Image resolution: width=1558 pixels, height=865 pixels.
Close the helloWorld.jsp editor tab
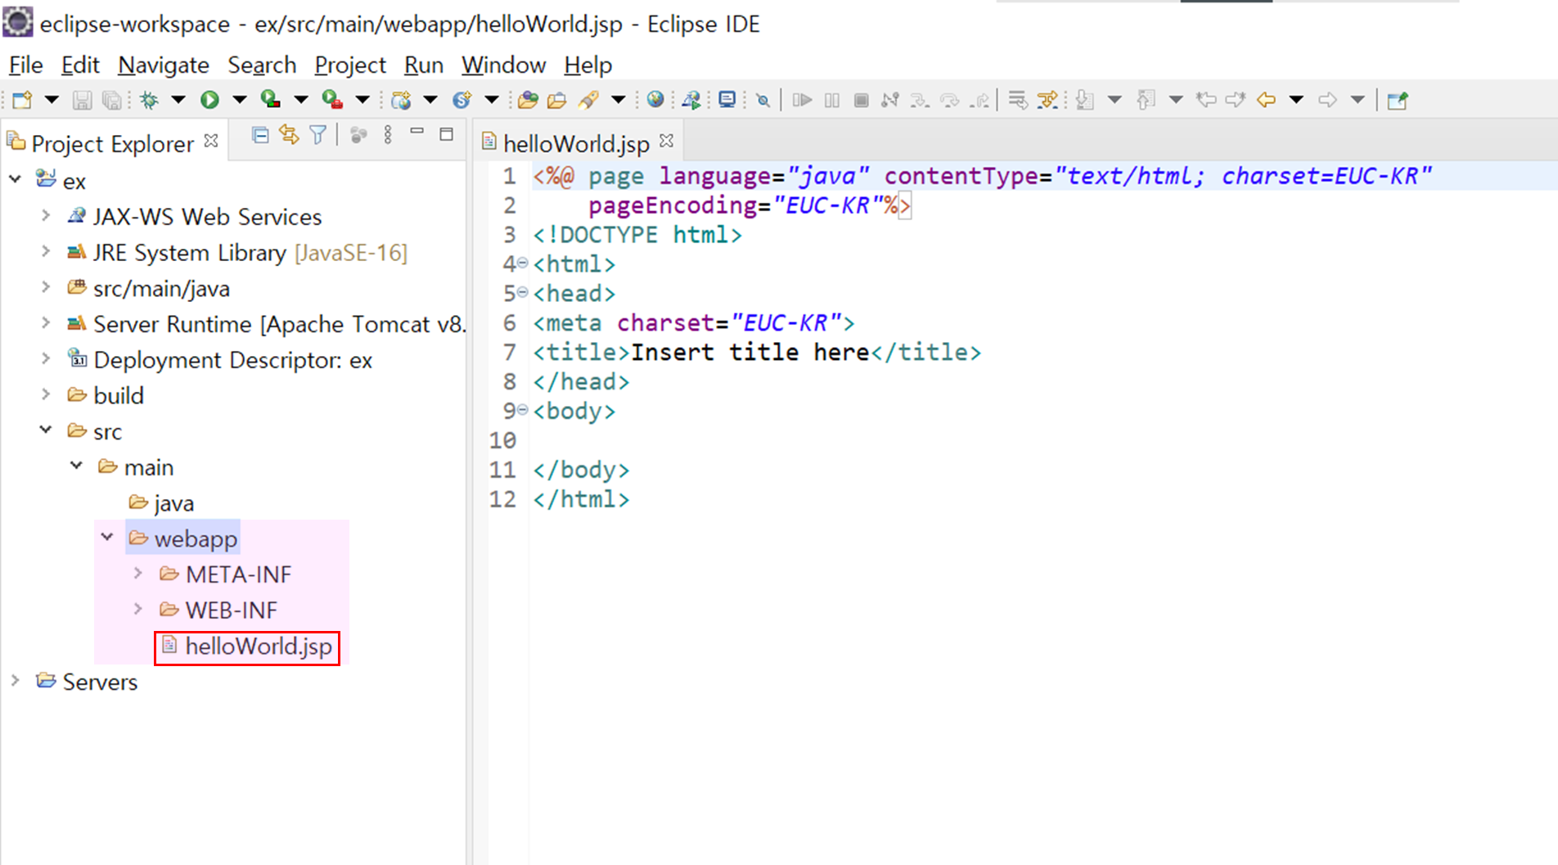point(667,141)
